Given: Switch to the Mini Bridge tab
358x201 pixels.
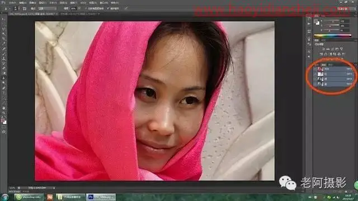Looking at the screenshot, I should (14, 192).
